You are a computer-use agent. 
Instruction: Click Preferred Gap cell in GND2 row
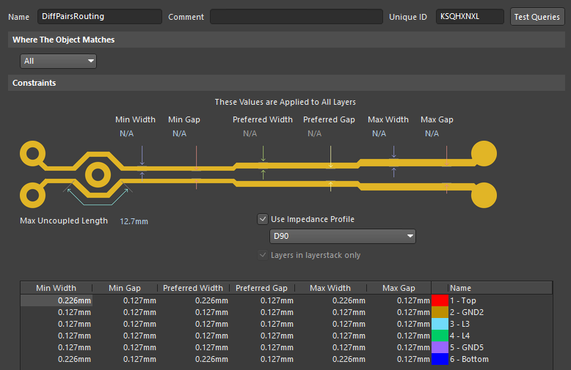tap(262, 312)
